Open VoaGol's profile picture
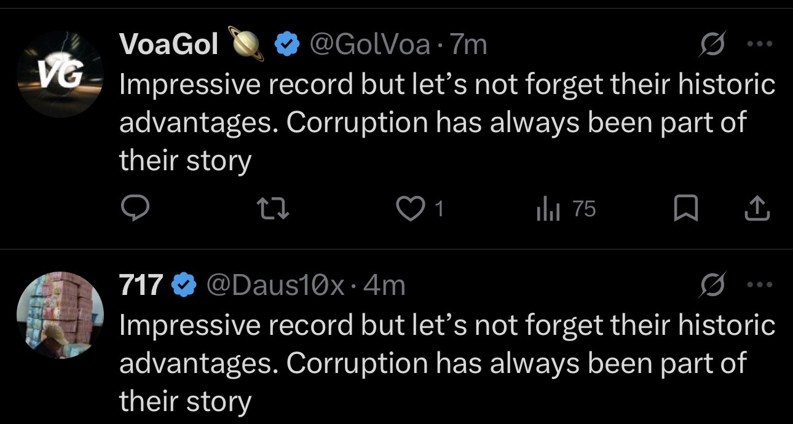Screen dimensions: 793x424 pos(60,74)
